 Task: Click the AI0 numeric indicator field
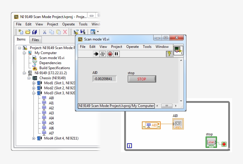pos(104,79)
